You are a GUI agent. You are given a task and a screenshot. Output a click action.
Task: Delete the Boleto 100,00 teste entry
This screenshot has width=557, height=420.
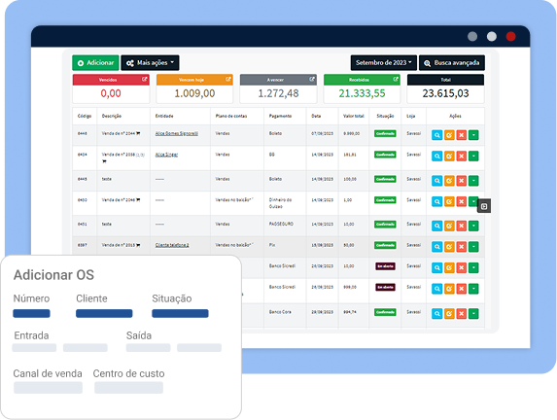[462, 181]
